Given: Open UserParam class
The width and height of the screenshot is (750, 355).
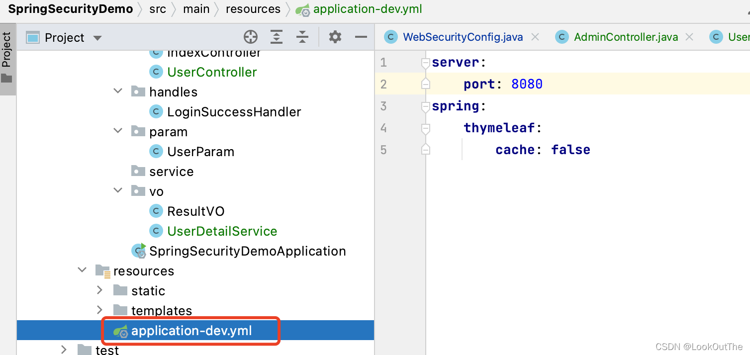Looking at the screenshot, I should tap(200, 152).
